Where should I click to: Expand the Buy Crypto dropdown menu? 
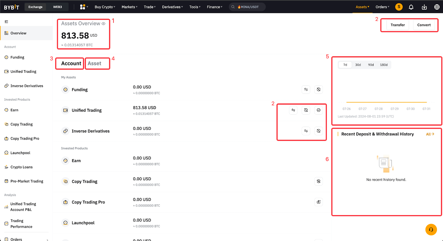pos(105,7)
